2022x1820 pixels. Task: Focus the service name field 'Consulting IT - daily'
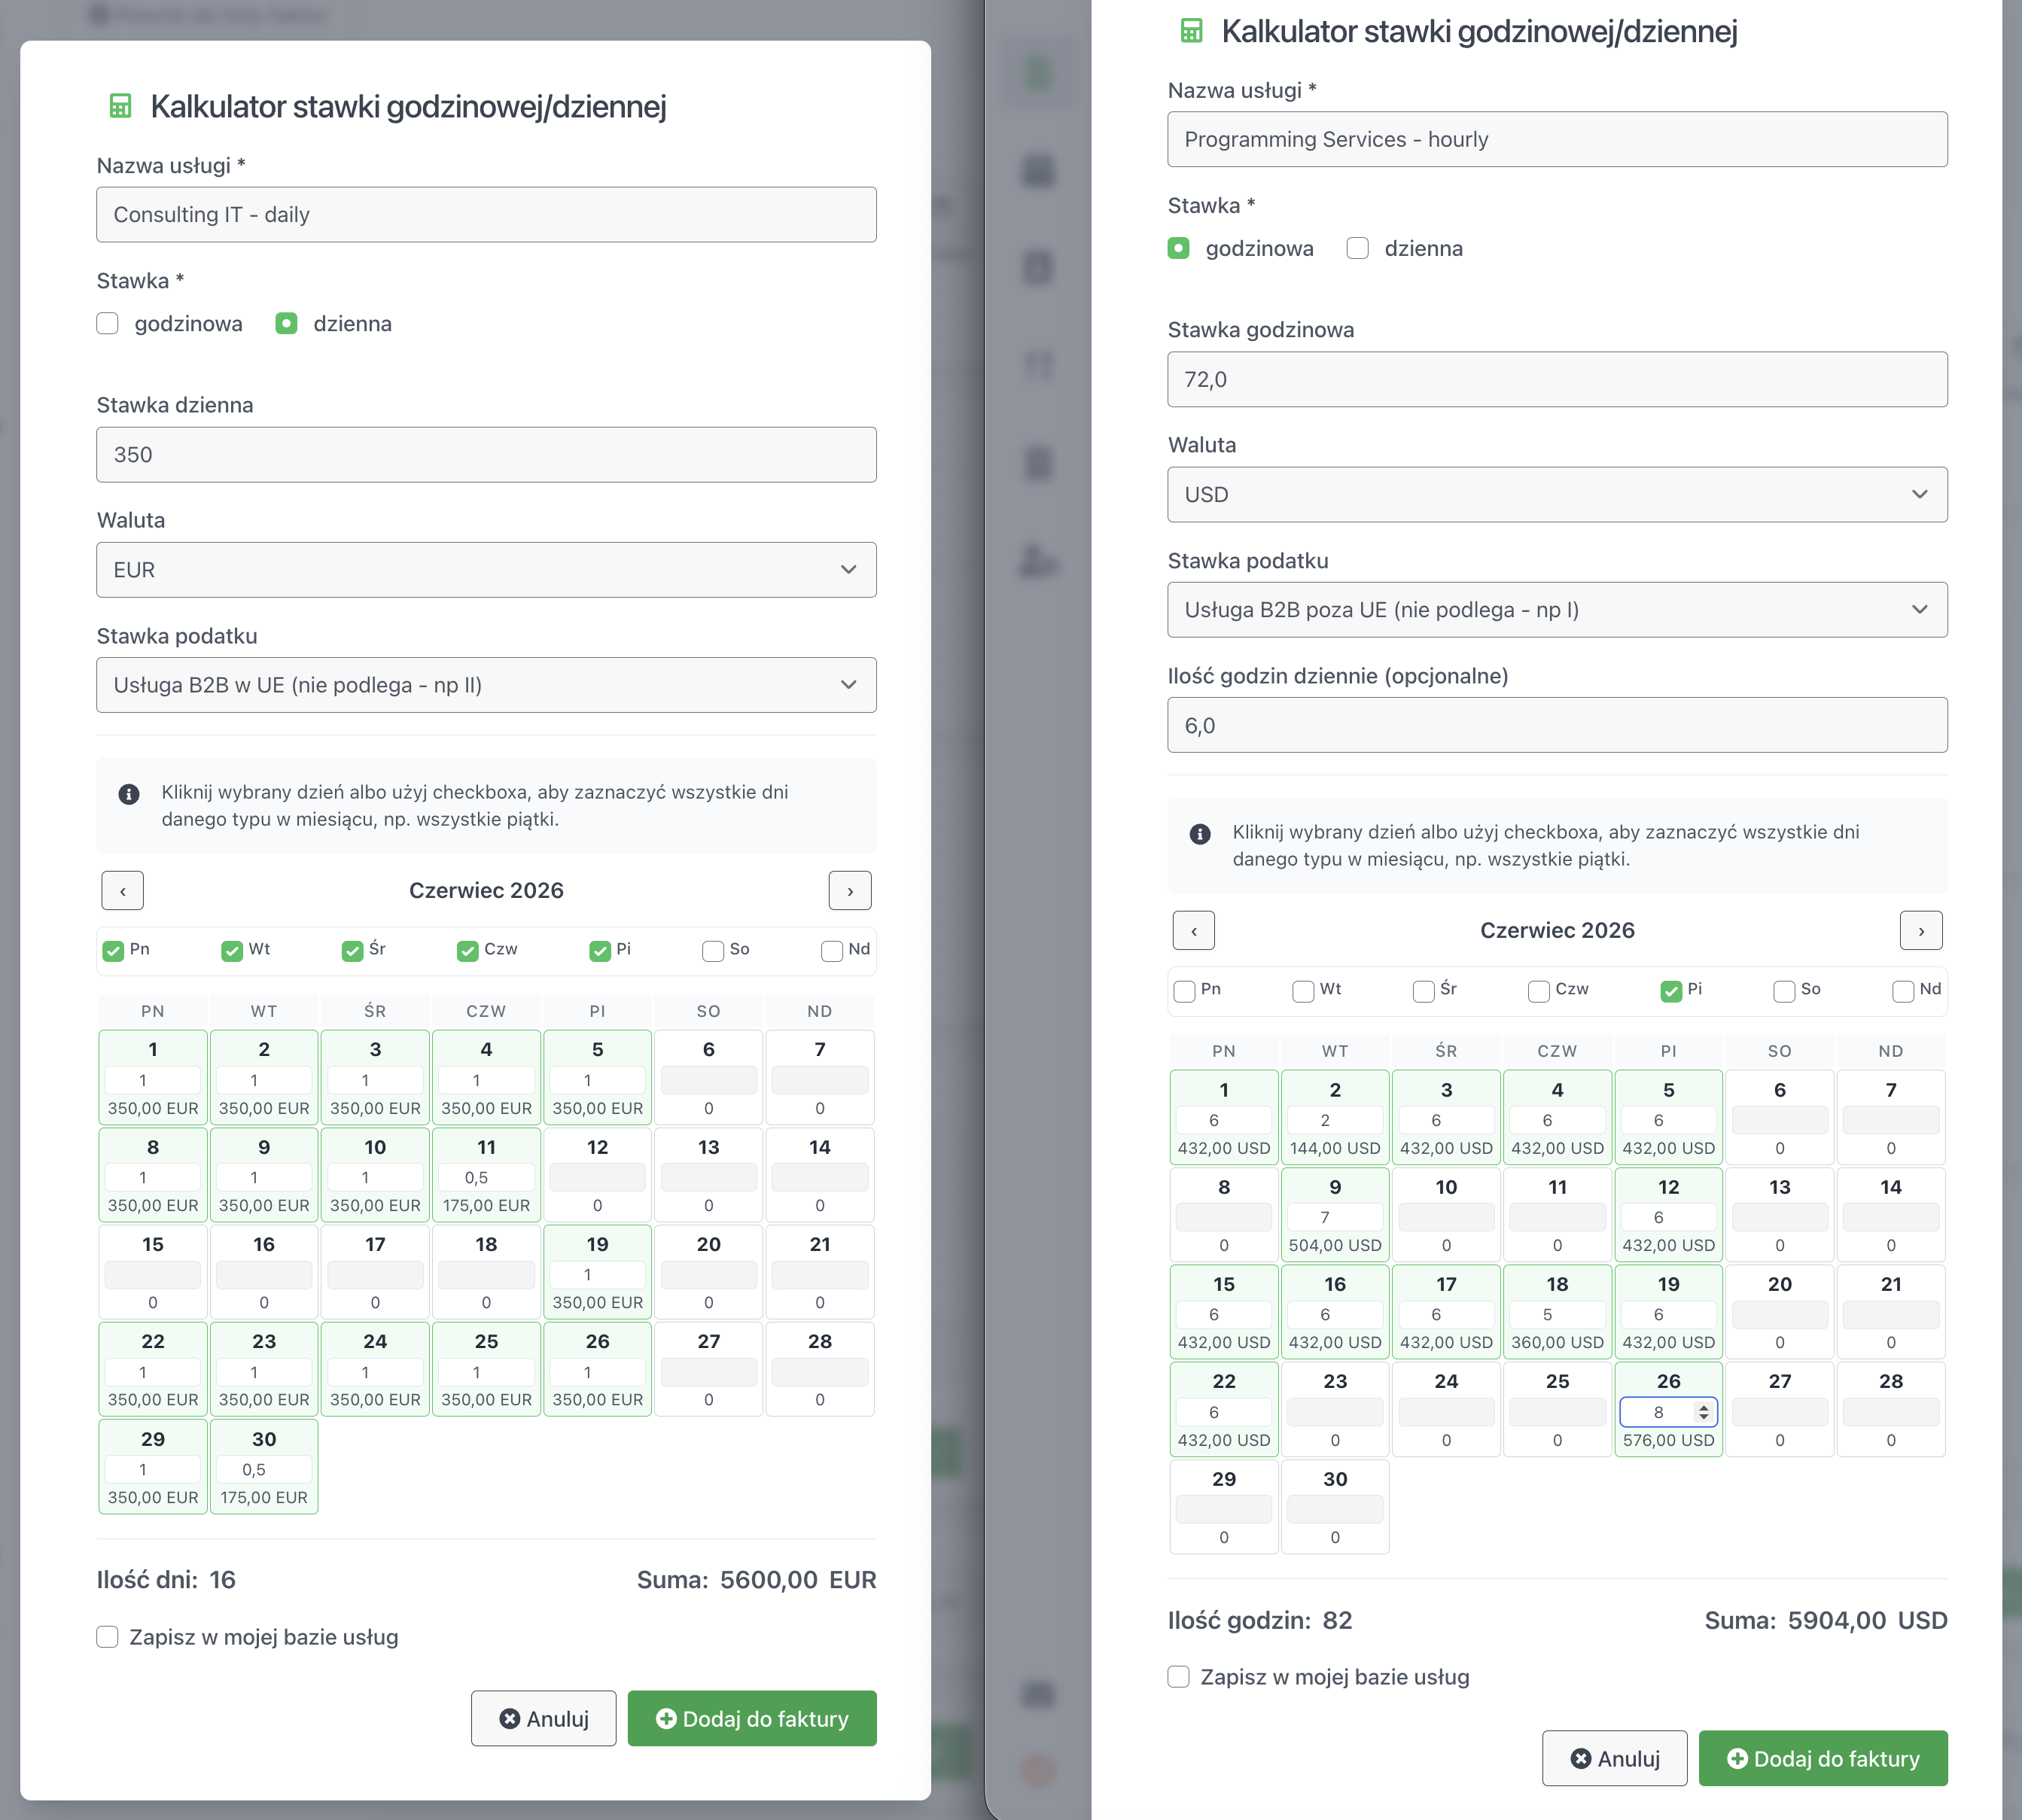pyautogui.click(x=486, y=215)
